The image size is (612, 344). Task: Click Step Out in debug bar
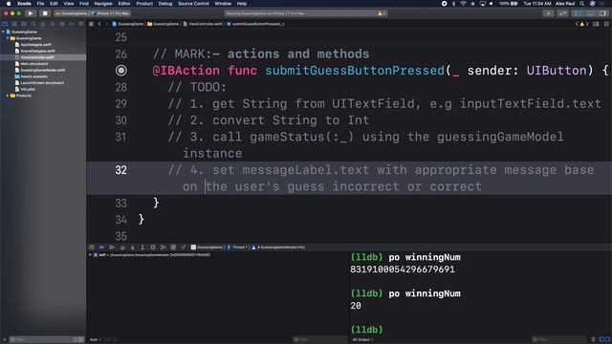[142, 247]
